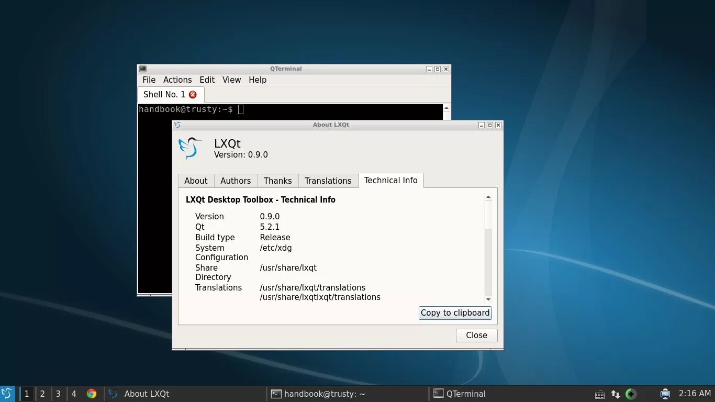Click QTerminal window menu icon in titlebar
Image resolution: width=715 pixels, height=402 pixels.
pos(143,69)
